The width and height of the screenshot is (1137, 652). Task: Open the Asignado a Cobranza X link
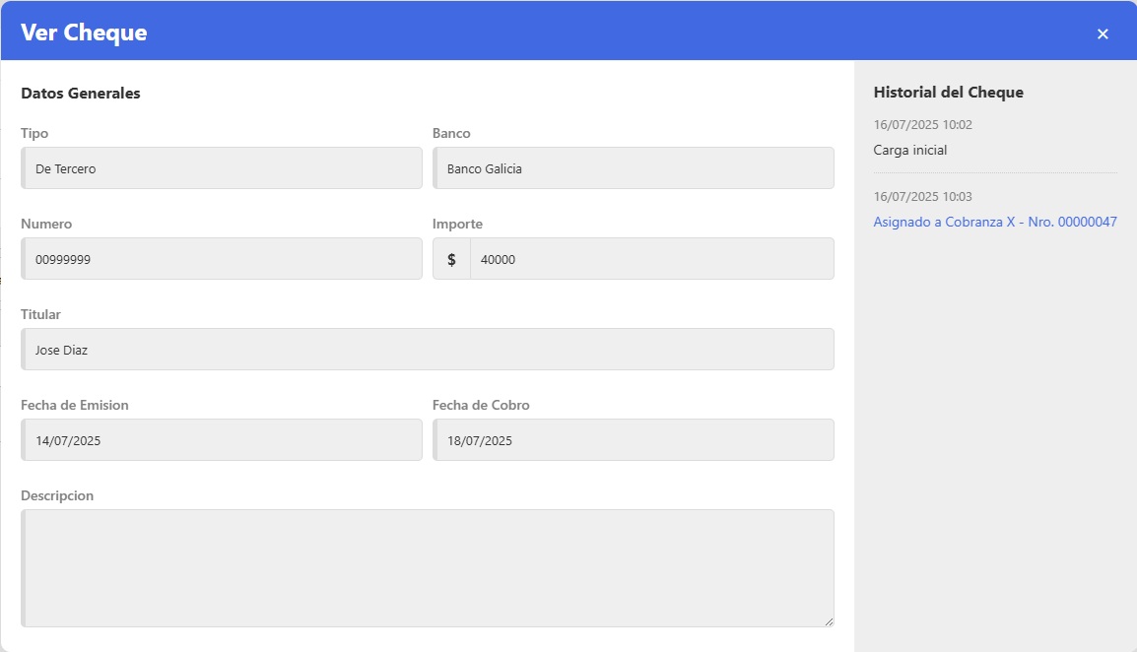995,222
